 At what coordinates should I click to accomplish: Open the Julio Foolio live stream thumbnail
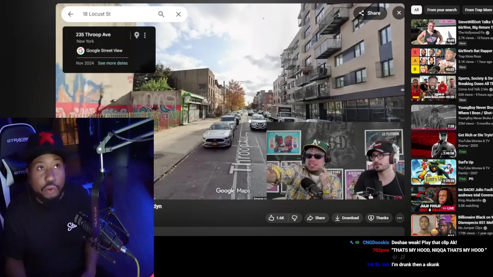(433, 199)
